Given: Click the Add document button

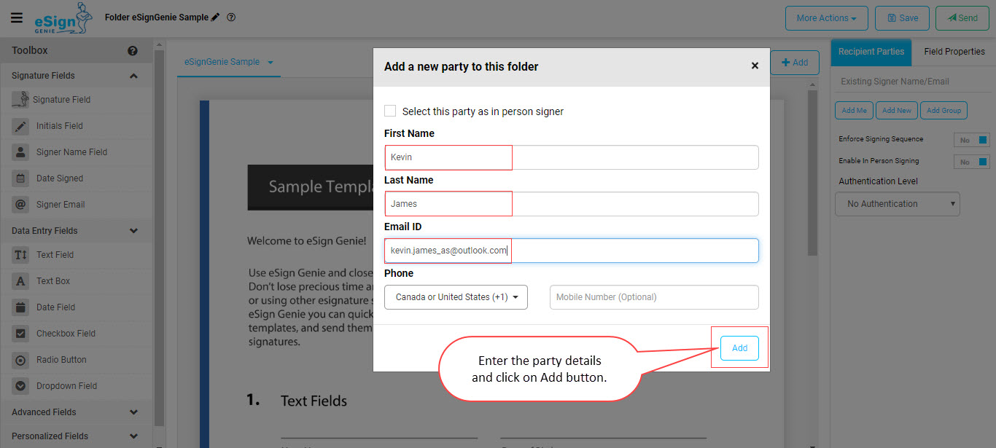Looking at the screenshot, I should coord(794,63).
